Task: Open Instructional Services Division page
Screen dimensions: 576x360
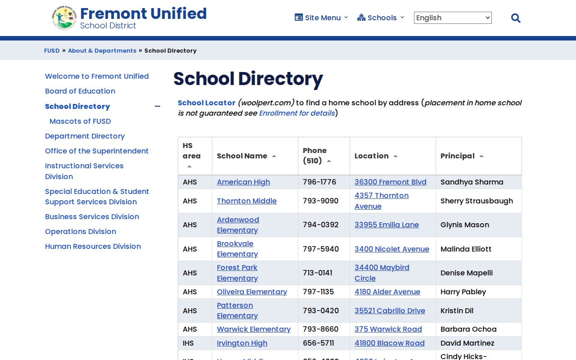Action: point(84,171)
